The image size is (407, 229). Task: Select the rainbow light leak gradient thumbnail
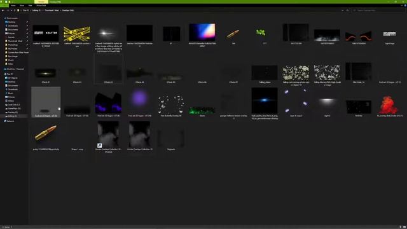click(202, 32)
